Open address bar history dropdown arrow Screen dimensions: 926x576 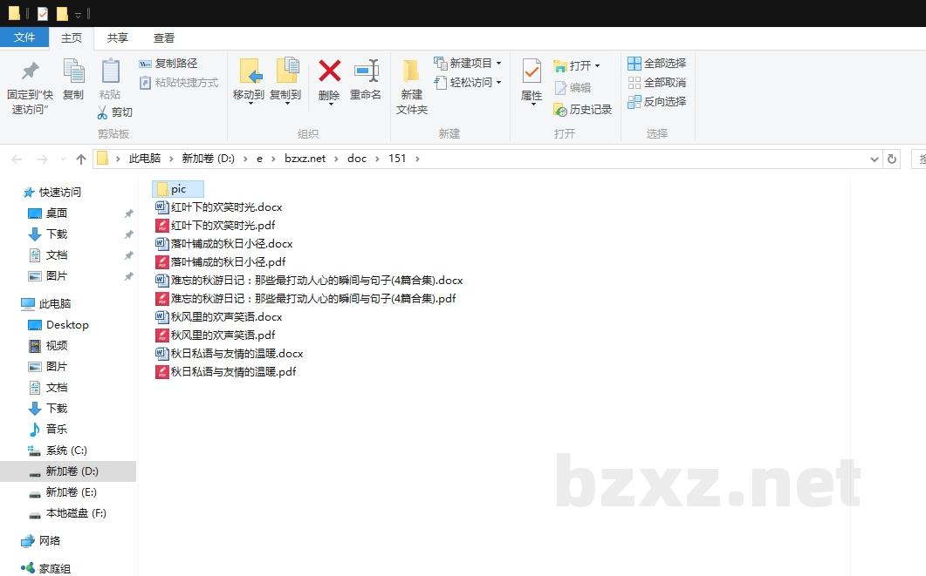pyautogui.click(x=875, y=159)
